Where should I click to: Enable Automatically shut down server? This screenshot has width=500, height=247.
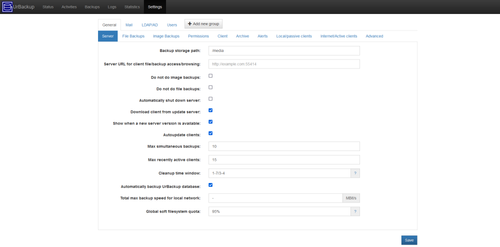(x=210, y=99)
